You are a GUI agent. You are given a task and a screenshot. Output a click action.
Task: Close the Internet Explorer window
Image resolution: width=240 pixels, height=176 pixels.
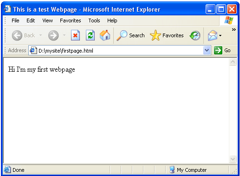click(x=232, y=9)
